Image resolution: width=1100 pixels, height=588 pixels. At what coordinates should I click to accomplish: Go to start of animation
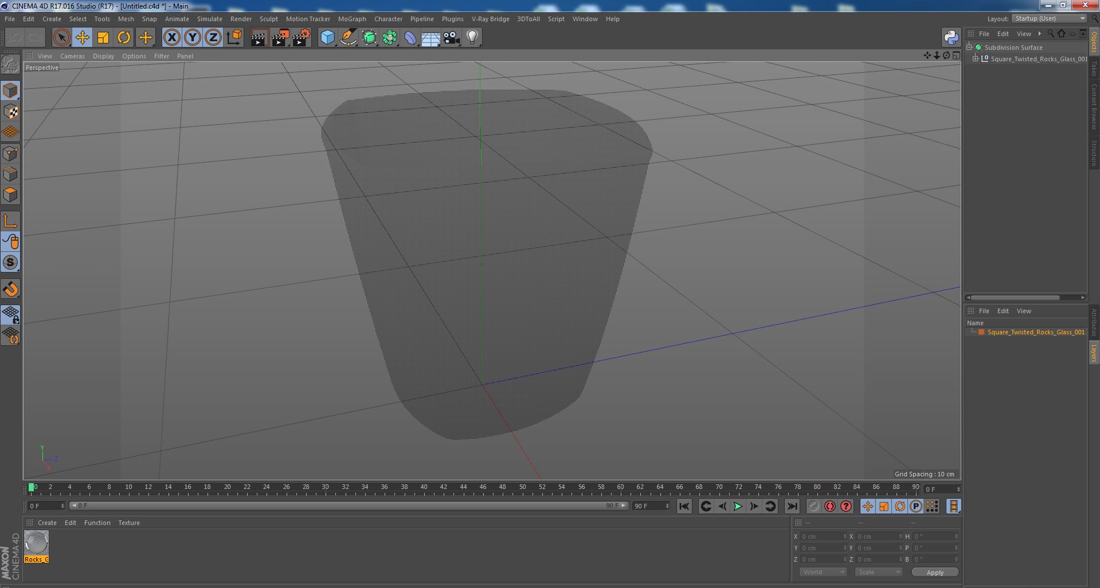coord(684,506)
